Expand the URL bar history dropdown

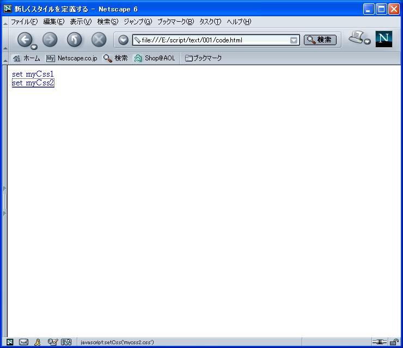tap(294, 40)
